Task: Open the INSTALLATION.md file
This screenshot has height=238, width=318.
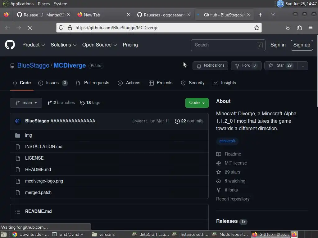Action: [43, 147]
